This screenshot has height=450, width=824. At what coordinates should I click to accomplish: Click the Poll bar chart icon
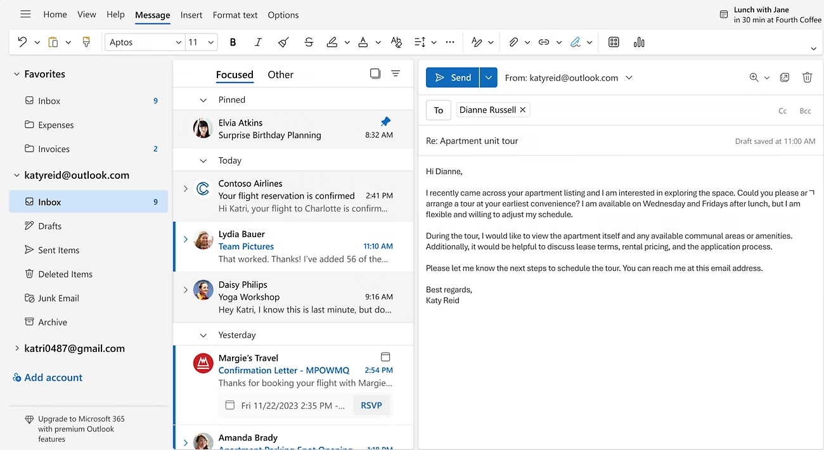(639, 42)
